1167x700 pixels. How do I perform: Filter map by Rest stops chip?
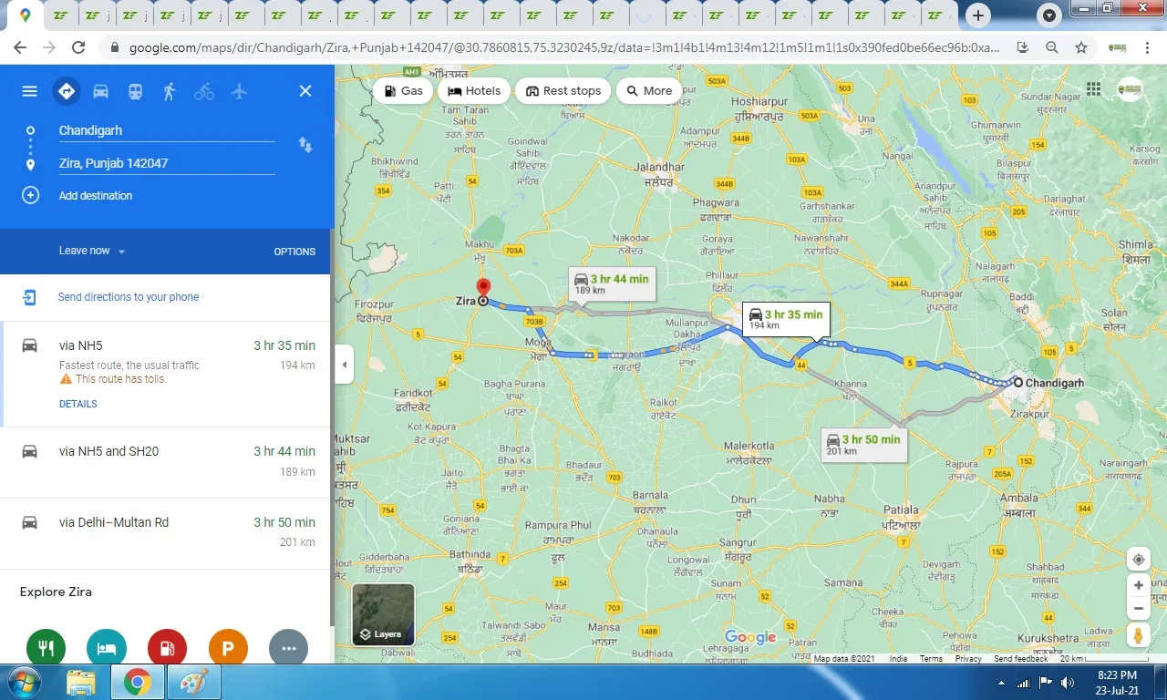coord(563,90)
